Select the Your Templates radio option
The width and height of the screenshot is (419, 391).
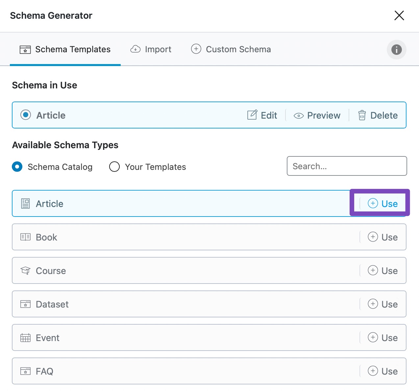pos(114,167)
